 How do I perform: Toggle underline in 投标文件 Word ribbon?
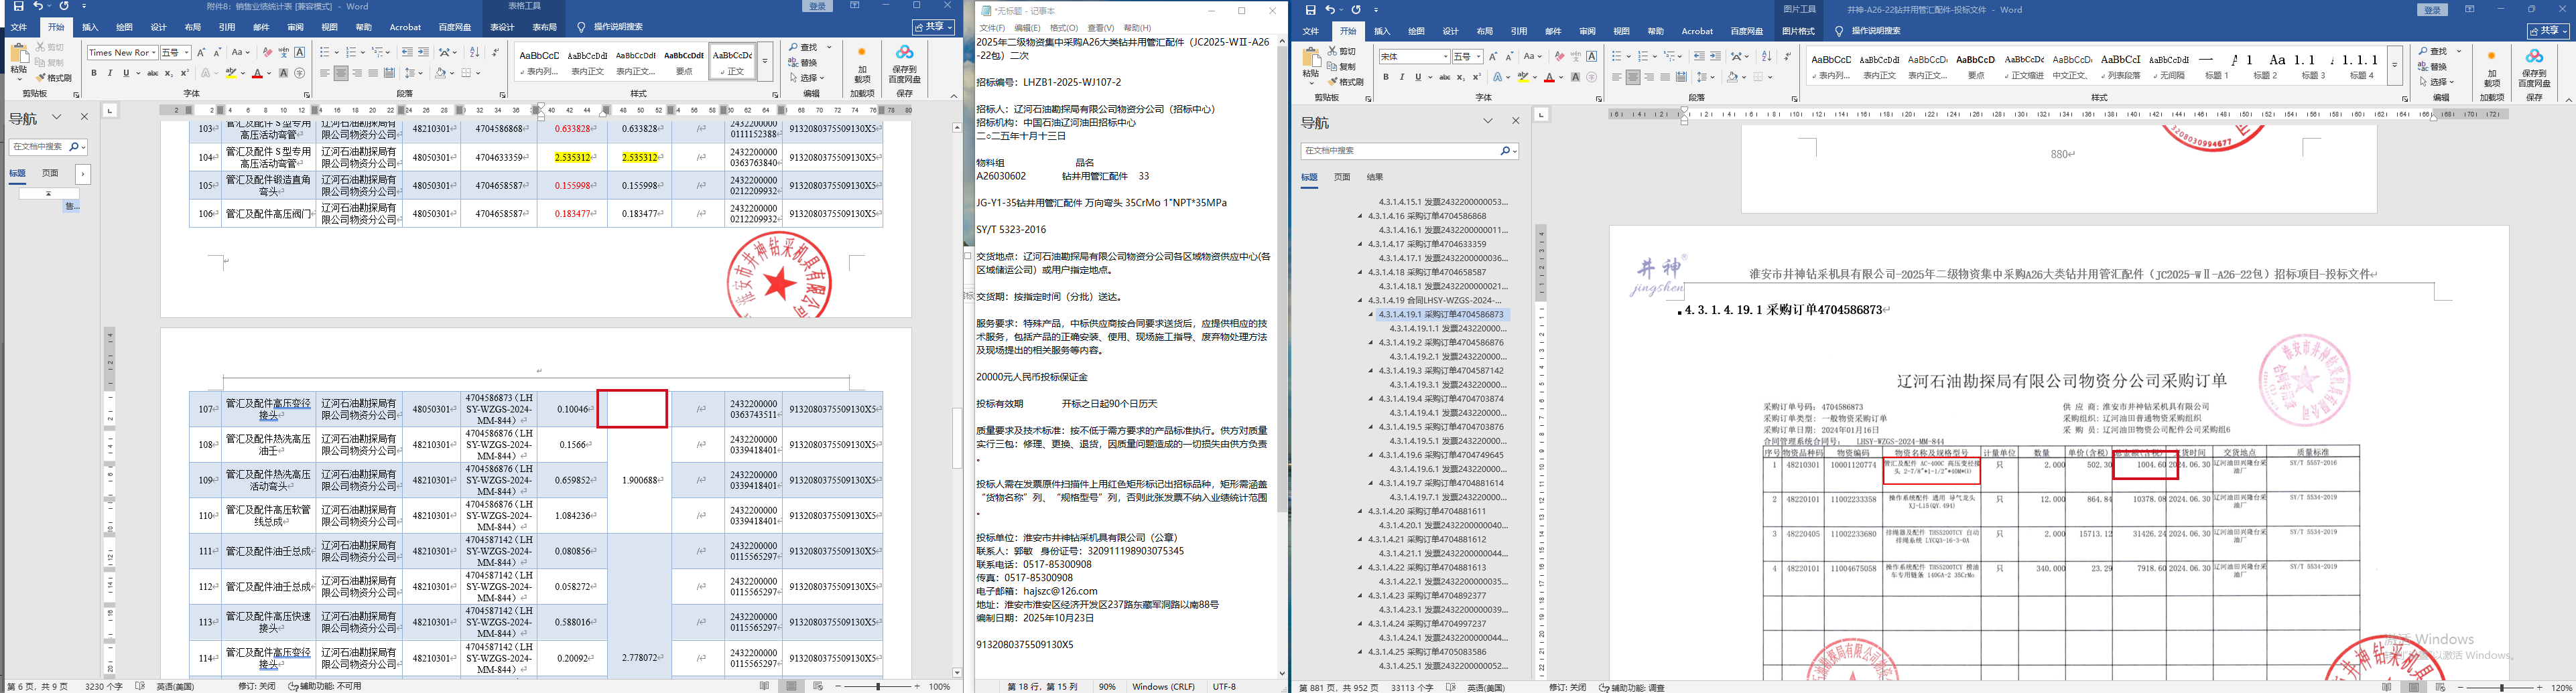1417,77
